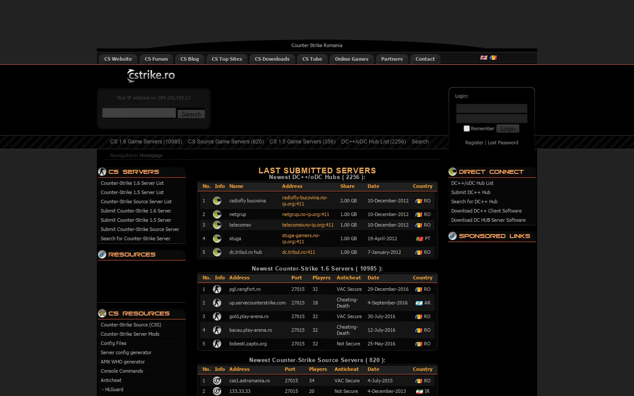Open info icon for dc.tribul.ro hub
634x396 pixels.
click(217, 252)
